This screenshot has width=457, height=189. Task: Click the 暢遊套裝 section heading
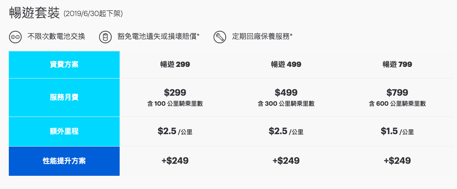tap(34, 13)
